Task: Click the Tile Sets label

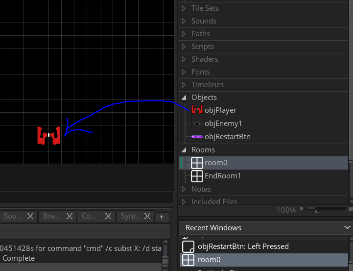Action: pos(205,8)
